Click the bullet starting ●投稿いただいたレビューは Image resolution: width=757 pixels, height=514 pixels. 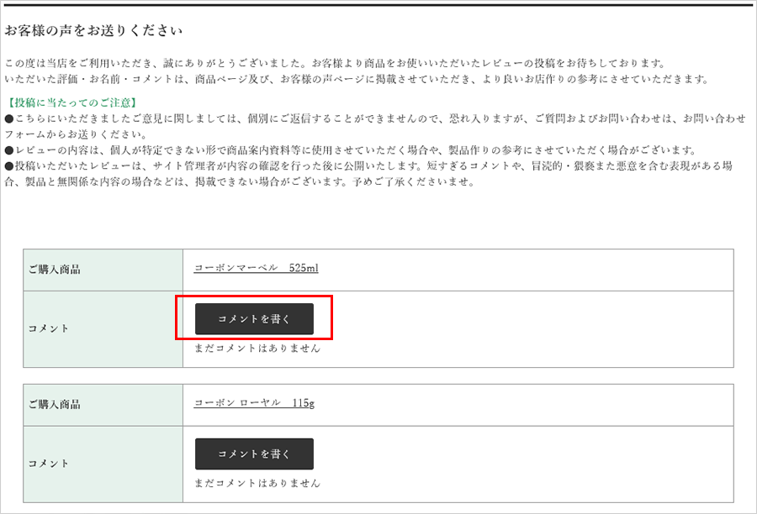(x=369, y=174)
